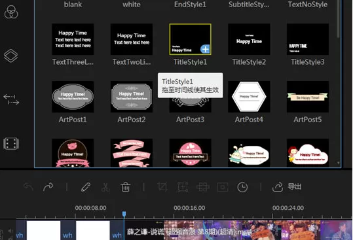Select the pink ribbons text template
Viewport: 353px width, 240px height.
132,153
